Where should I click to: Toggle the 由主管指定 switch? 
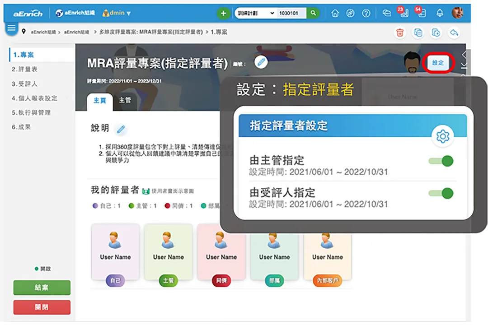click(441, 161)
